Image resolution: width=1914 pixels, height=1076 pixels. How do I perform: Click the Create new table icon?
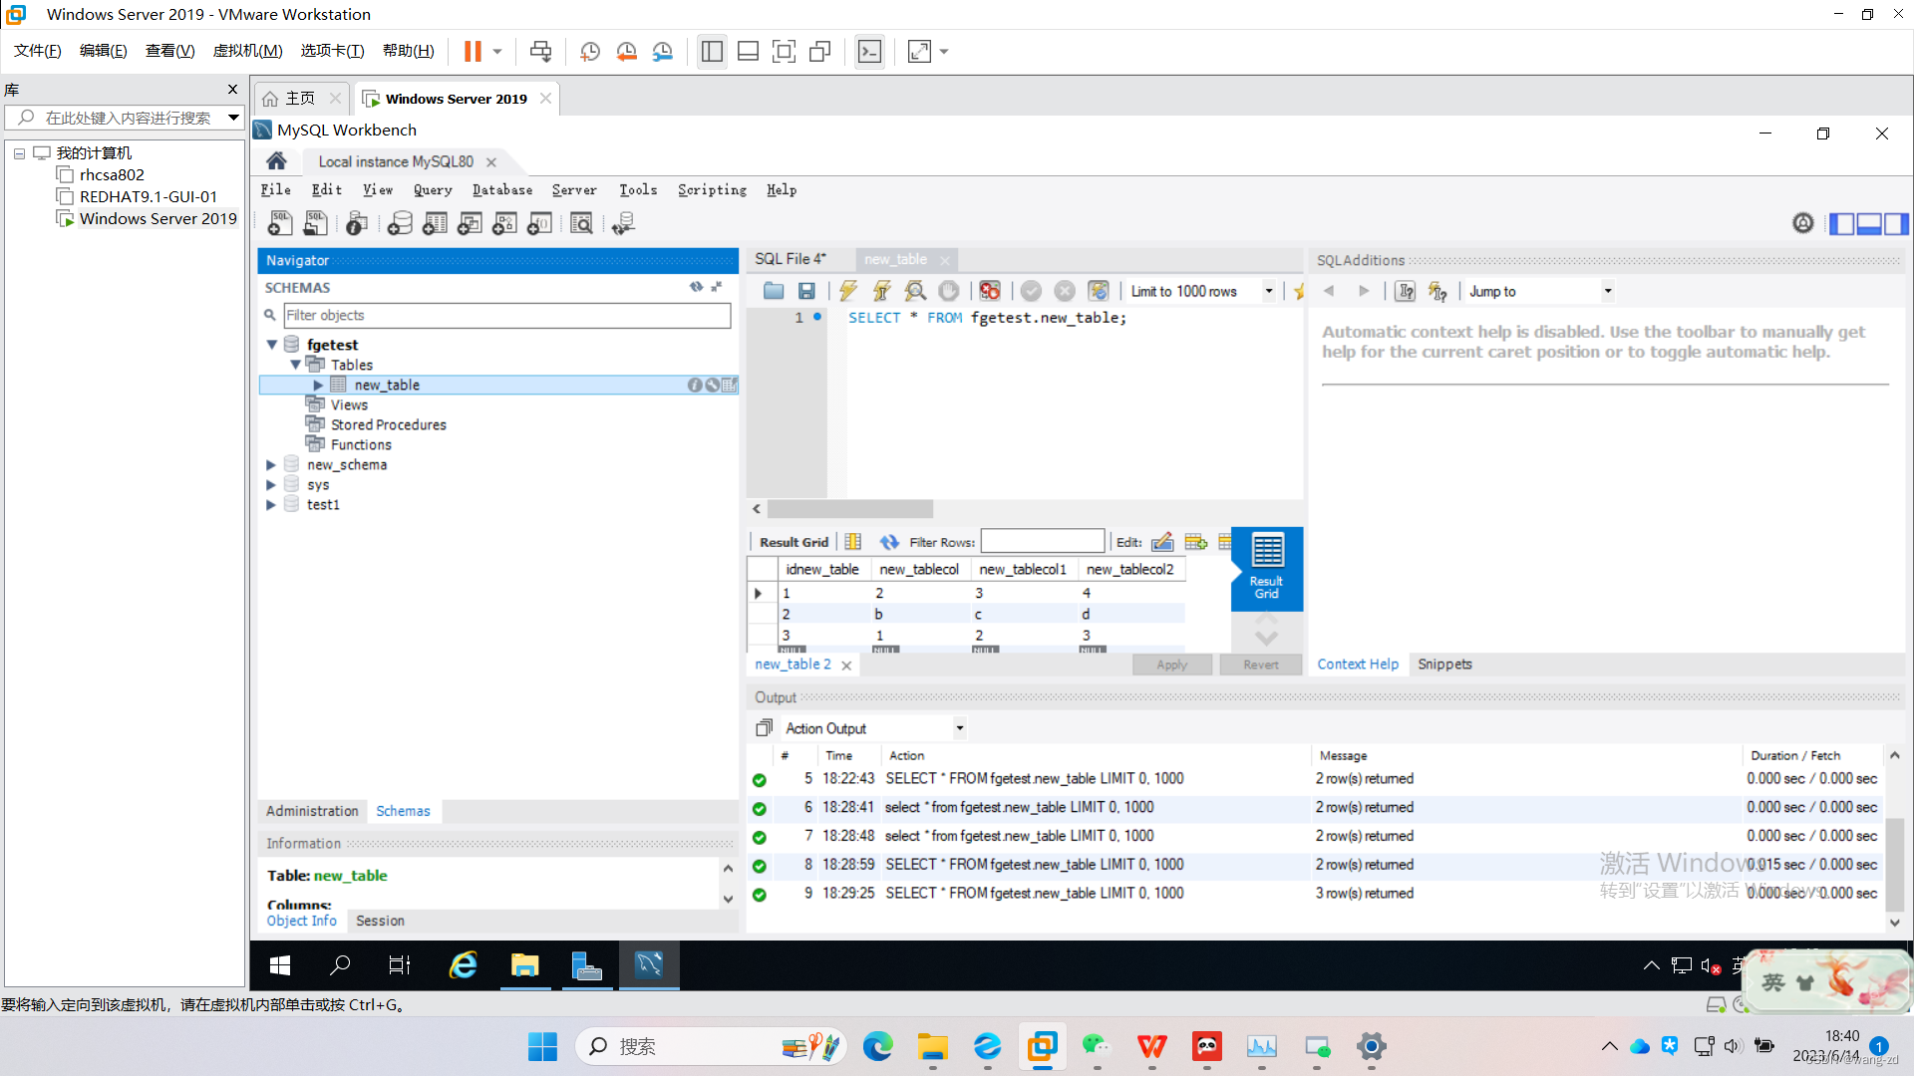(435, 222)
